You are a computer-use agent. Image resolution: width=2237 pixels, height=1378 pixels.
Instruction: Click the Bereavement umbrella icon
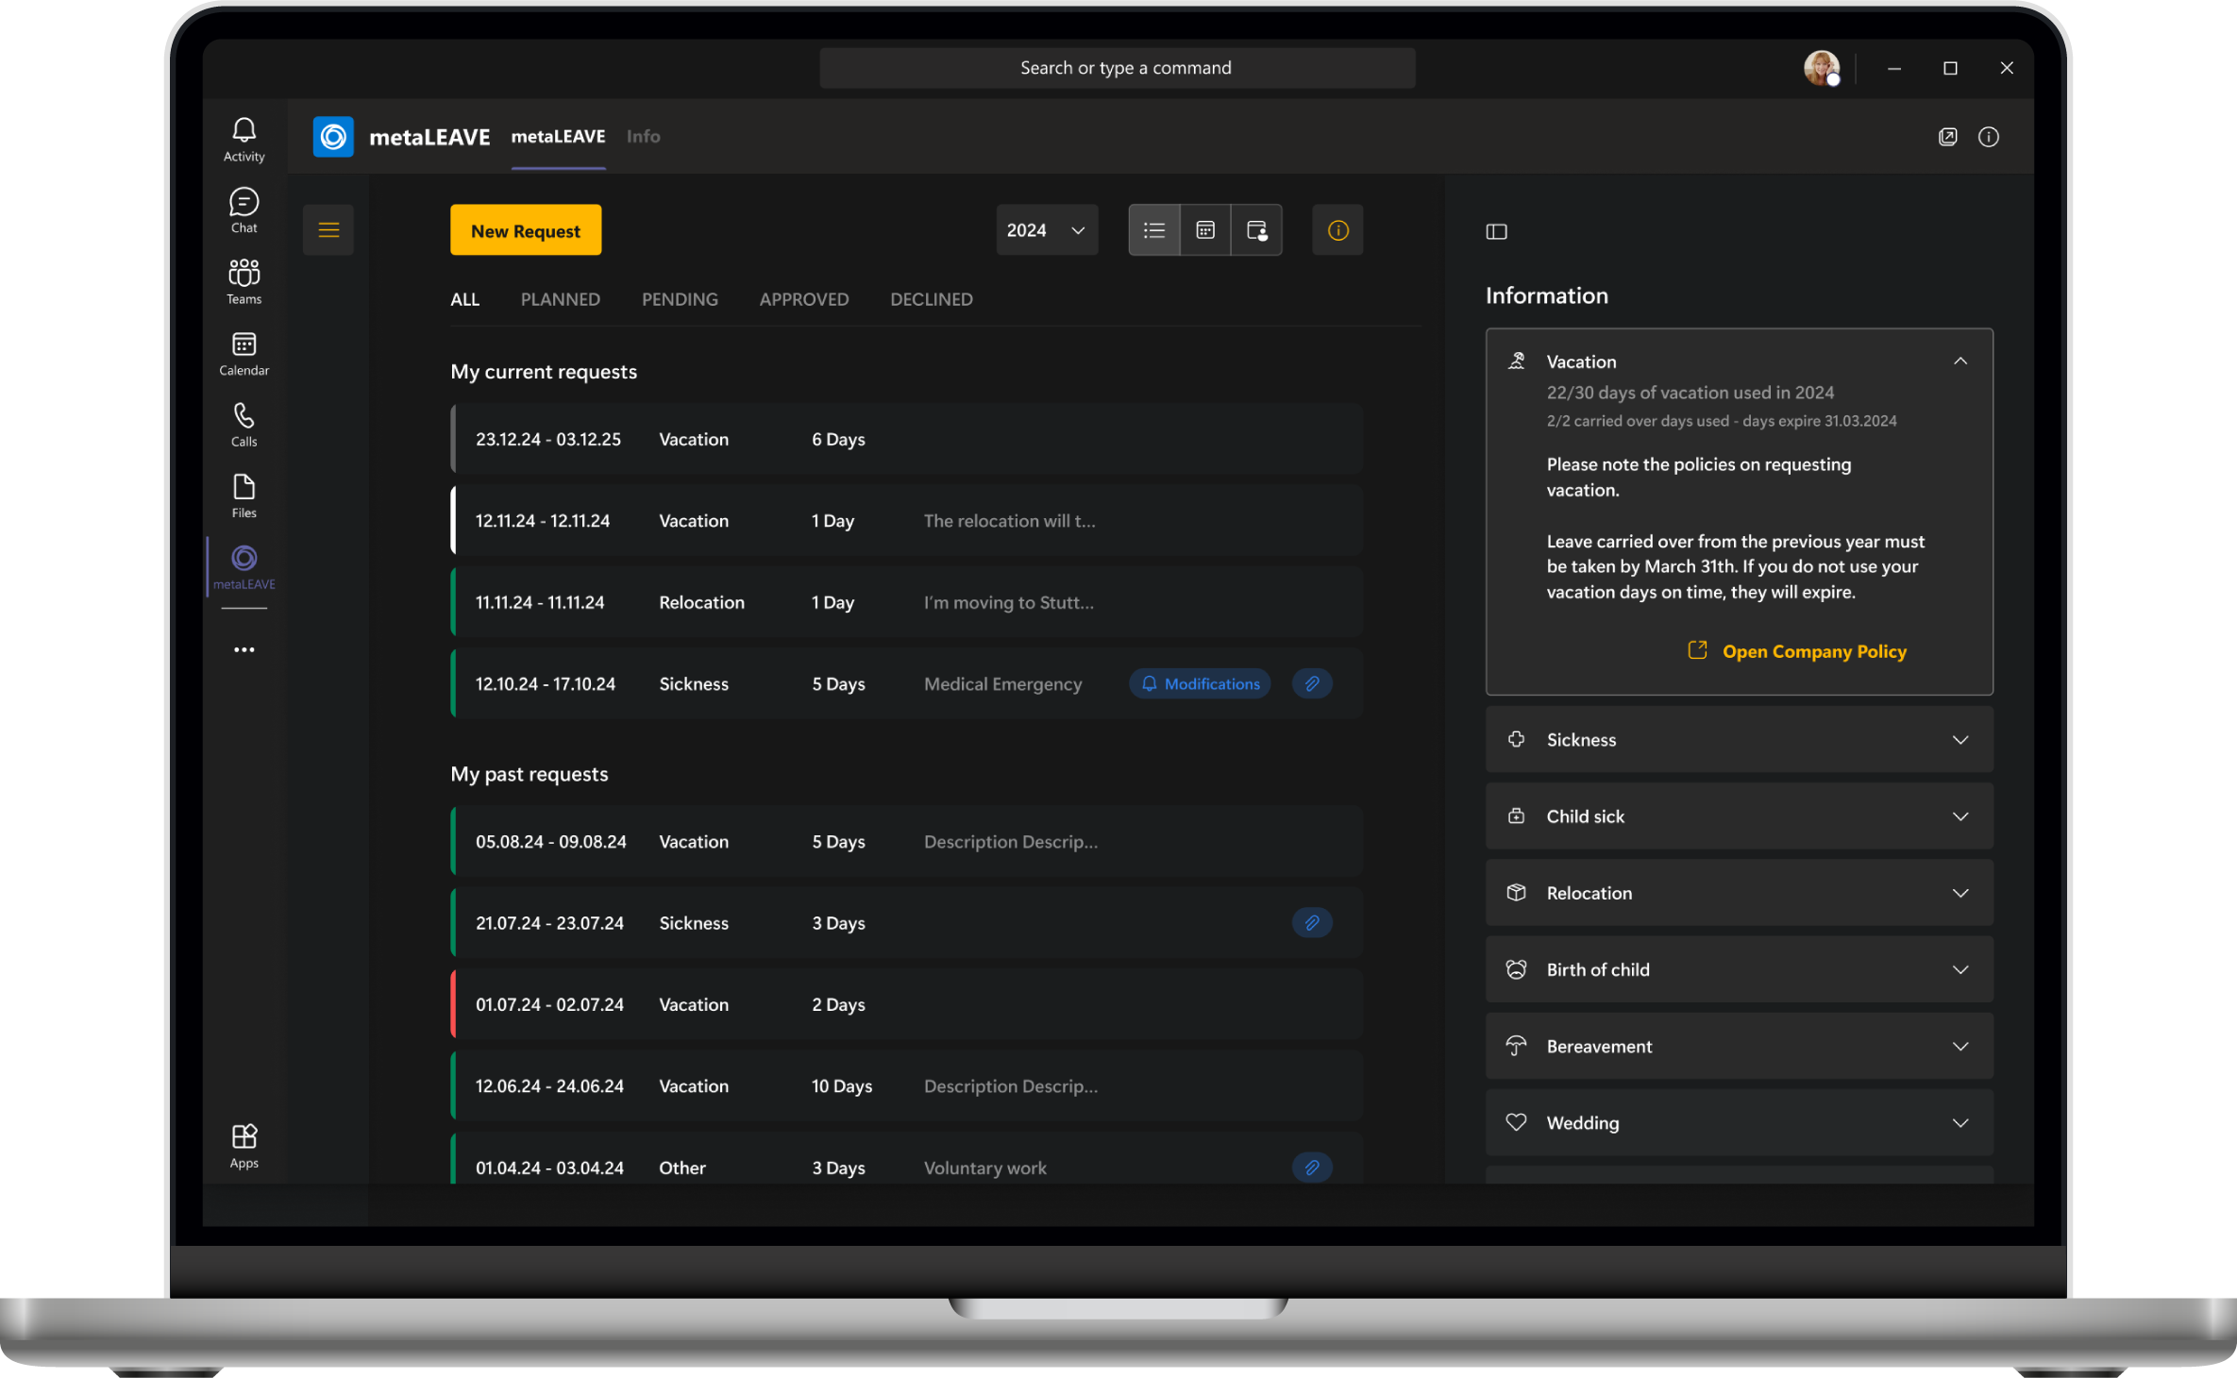(x=1516, y=1045)
